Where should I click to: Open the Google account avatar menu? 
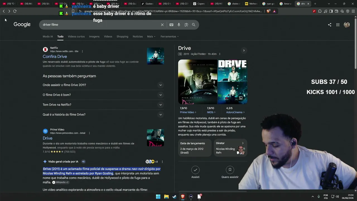pos(347,25)
